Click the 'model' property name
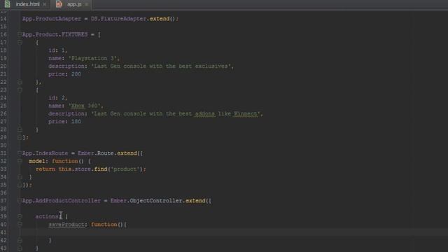The image size is (448, 252). [x=37, y=162]
